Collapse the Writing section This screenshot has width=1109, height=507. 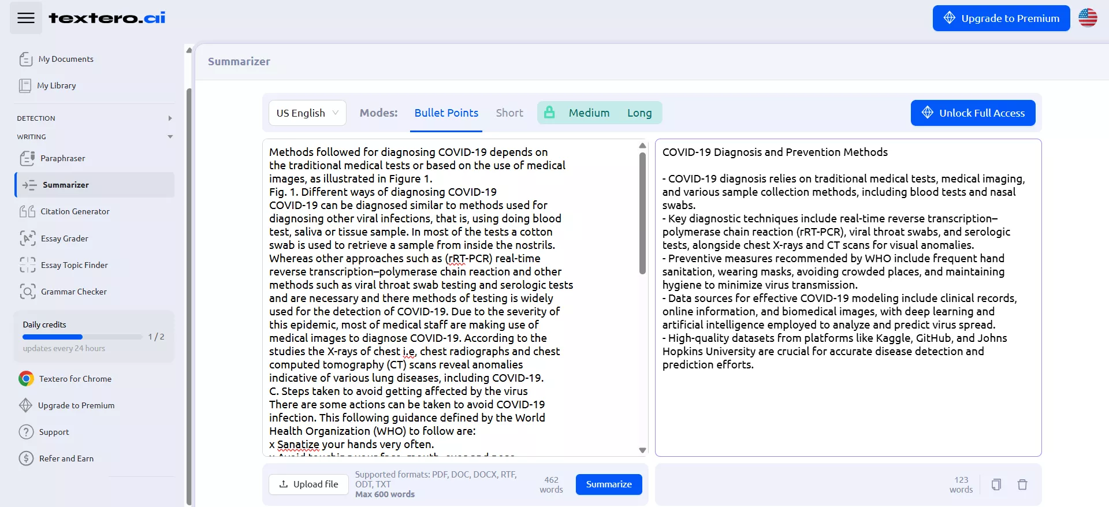pyautogui.click(x=170, y=137)
